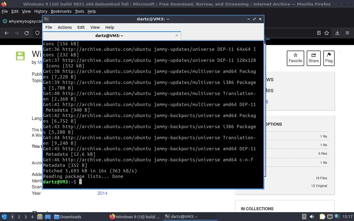Screen dimensions: 354x221
Task: Open Firefox History menu
Action: [x=41, y=11]
